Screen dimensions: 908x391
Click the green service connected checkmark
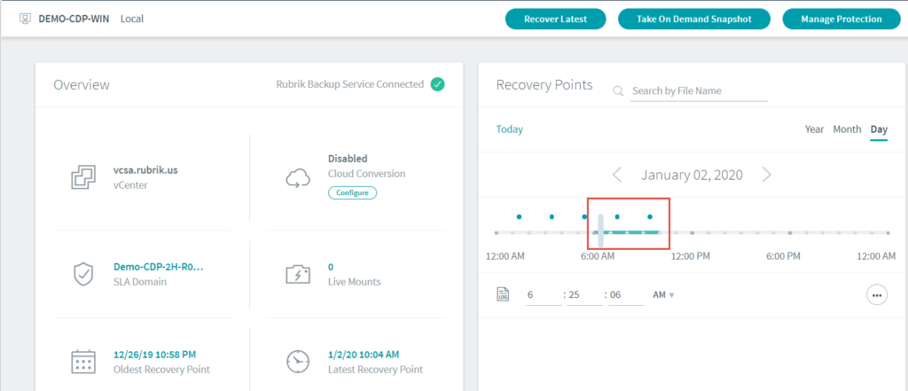pyautogui.click(x=438, y=84)
